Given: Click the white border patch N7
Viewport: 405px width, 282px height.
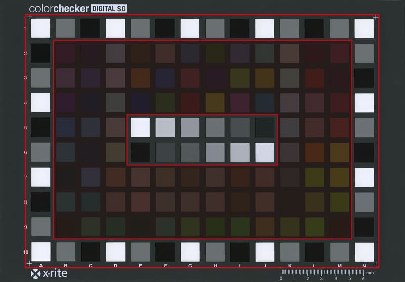Looking at the screenshot, I should coord(364,177).
